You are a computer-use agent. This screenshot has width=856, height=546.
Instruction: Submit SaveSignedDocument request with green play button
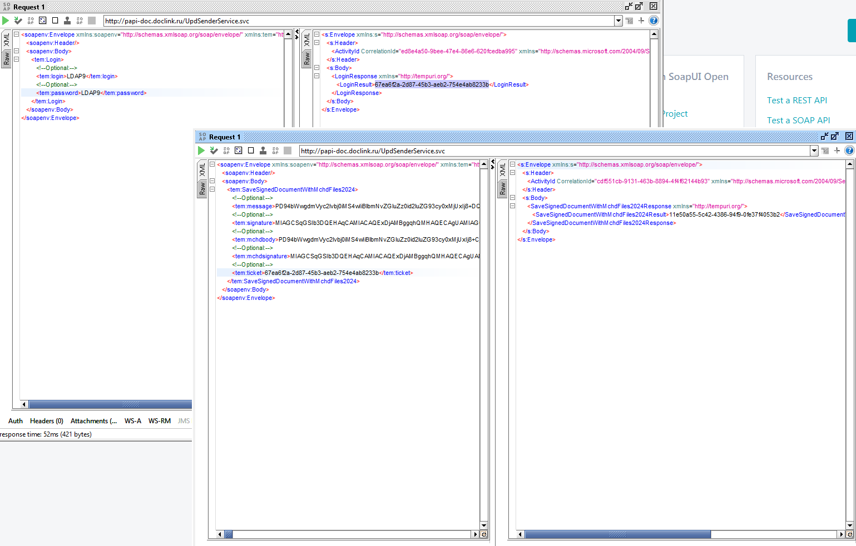coord(201,151)
